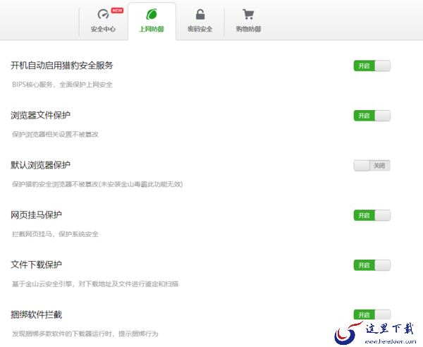Click description 保护浏览器相关设置不被篡改
Image resolution: width=423 pixels, height=347 pixels.
[x=55, y=135]
